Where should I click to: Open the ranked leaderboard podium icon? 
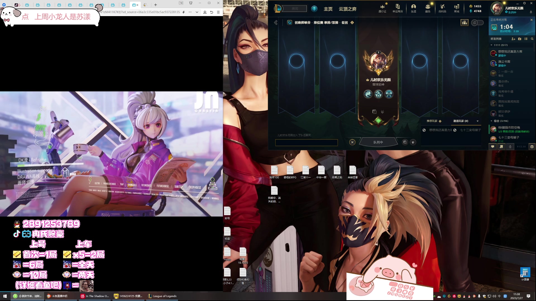click(x=464, y=23)
